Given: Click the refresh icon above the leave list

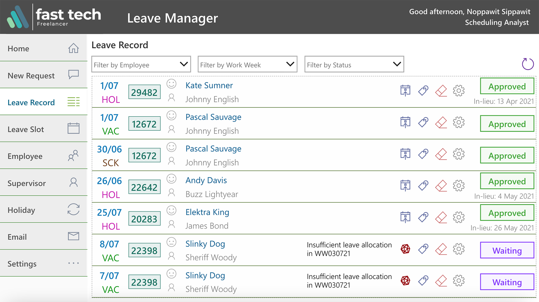Looking at the screenshot, I should click(528, 64).
